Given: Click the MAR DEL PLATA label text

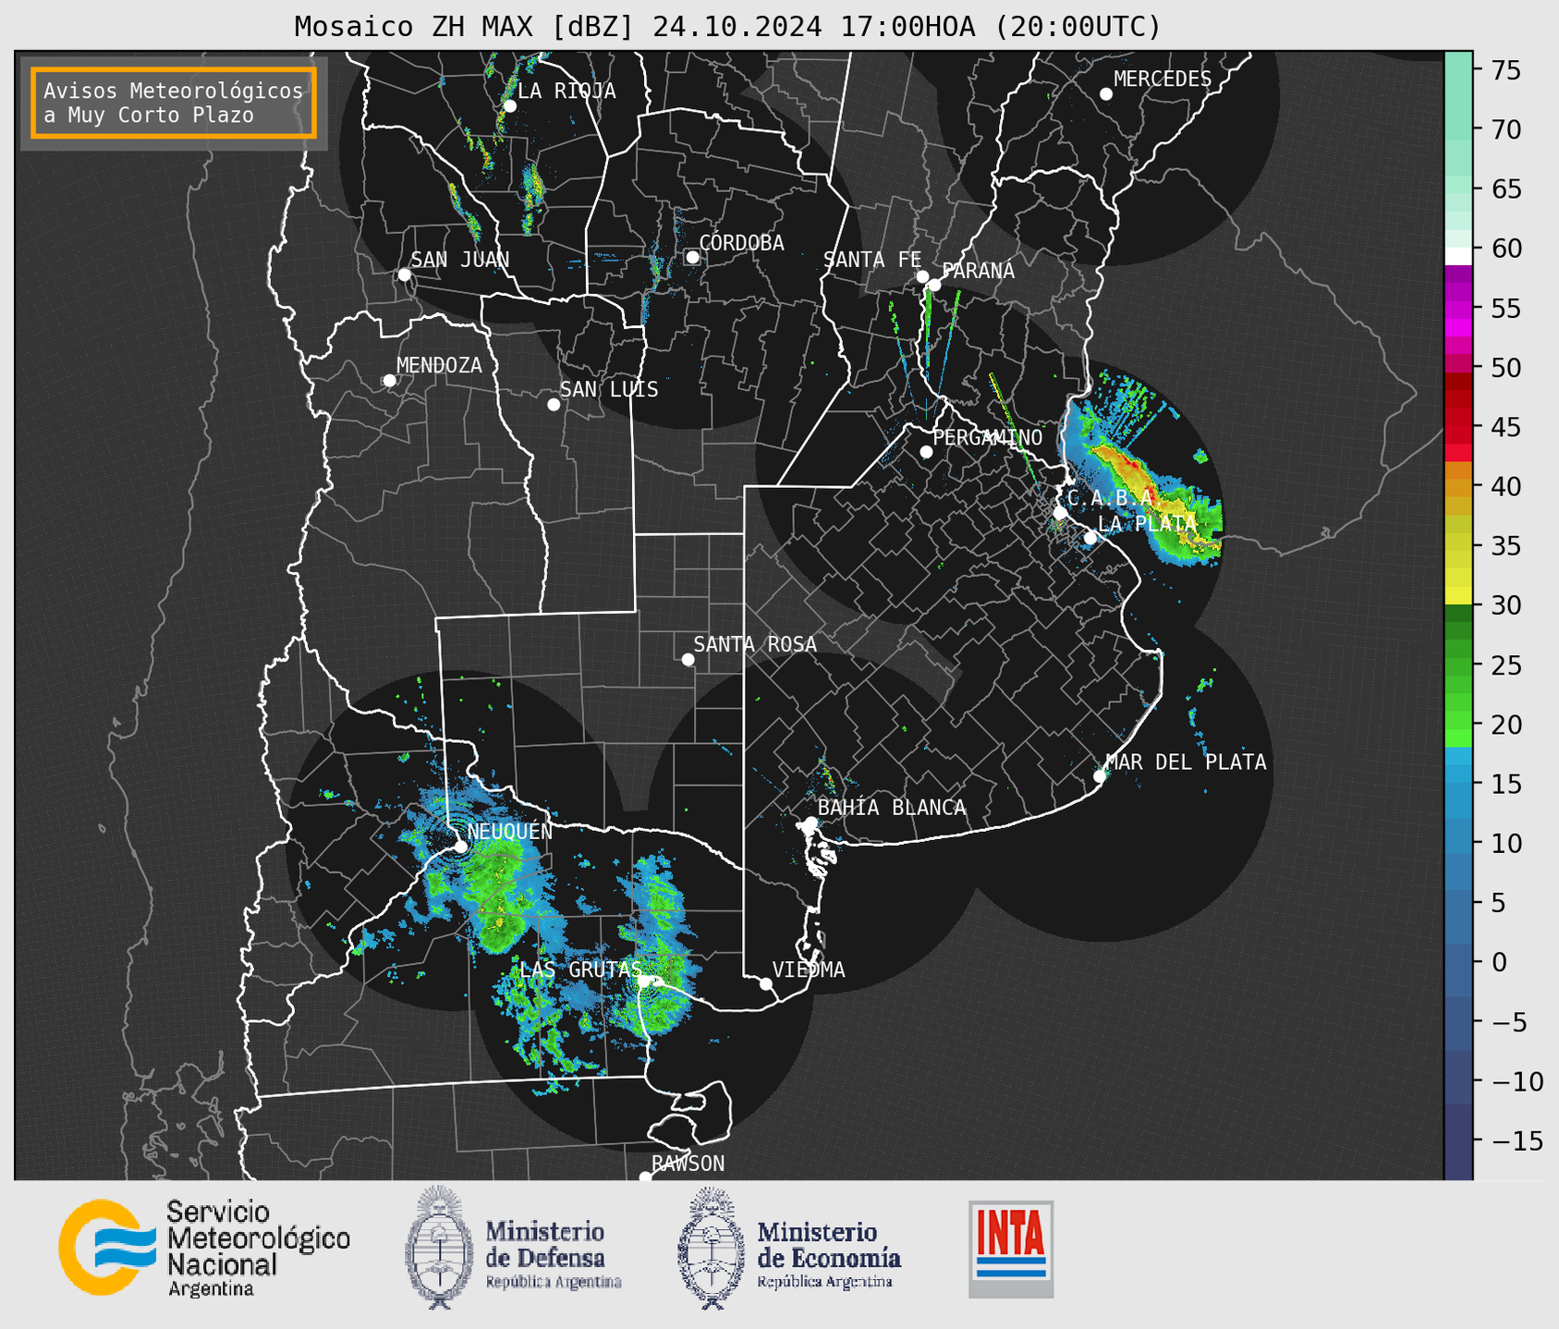Looking at the screenshot, I should tap(1187, 762).
